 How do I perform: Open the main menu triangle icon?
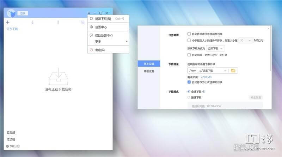pos(89,13)
